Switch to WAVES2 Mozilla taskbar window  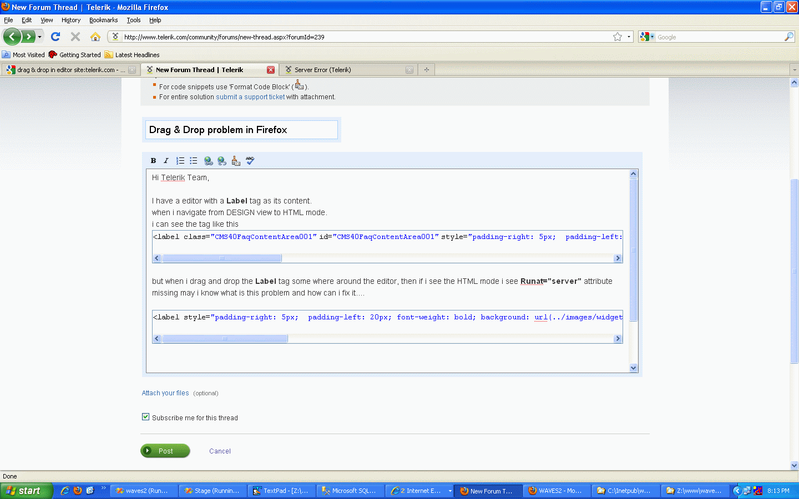(557, 491)
